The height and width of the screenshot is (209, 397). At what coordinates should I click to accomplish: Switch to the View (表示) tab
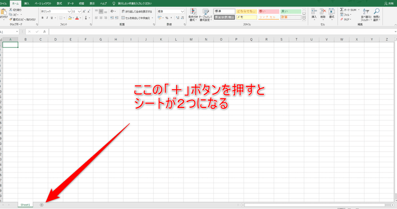point(92,3)
